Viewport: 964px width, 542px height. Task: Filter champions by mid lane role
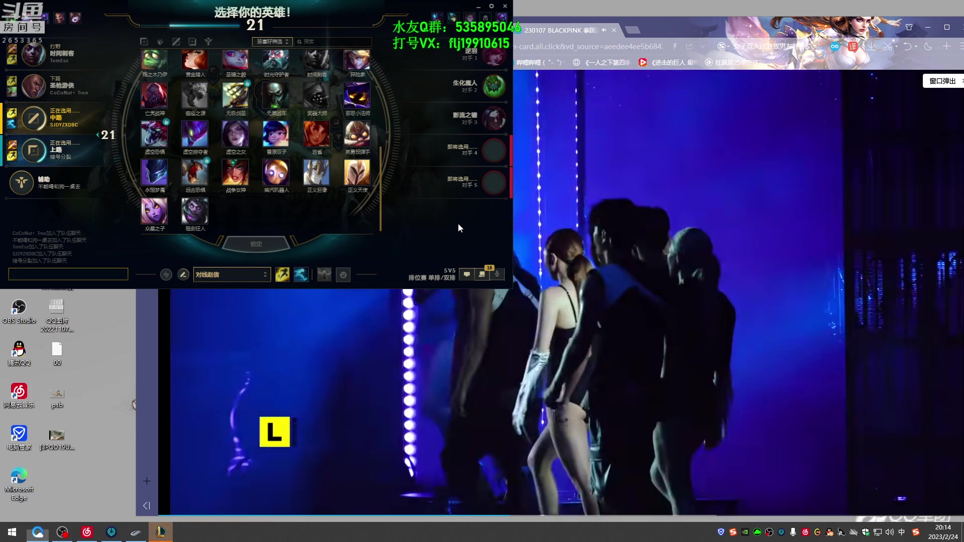pos(176,42)
